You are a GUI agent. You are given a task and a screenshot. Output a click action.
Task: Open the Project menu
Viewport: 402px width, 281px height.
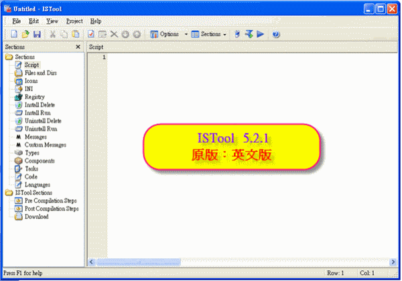pyautogui.click(x=74, y=21)
